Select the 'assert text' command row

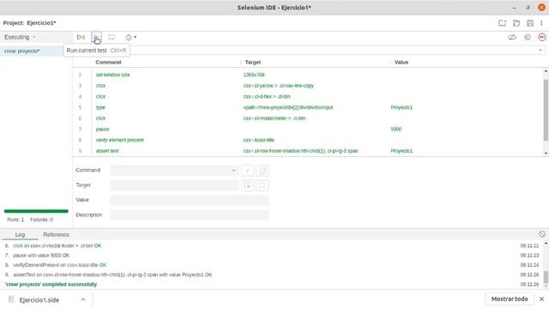[x=308, y=151]
